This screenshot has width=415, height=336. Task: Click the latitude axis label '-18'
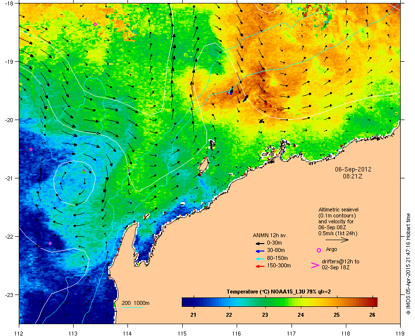coord(9,3)
